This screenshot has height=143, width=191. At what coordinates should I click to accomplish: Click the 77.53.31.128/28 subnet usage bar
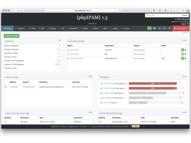point(157,88)
